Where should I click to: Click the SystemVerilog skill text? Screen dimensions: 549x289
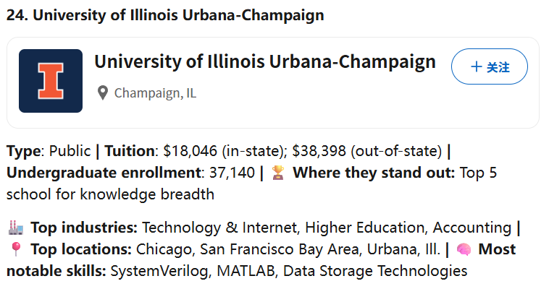(x=159, y=271)
